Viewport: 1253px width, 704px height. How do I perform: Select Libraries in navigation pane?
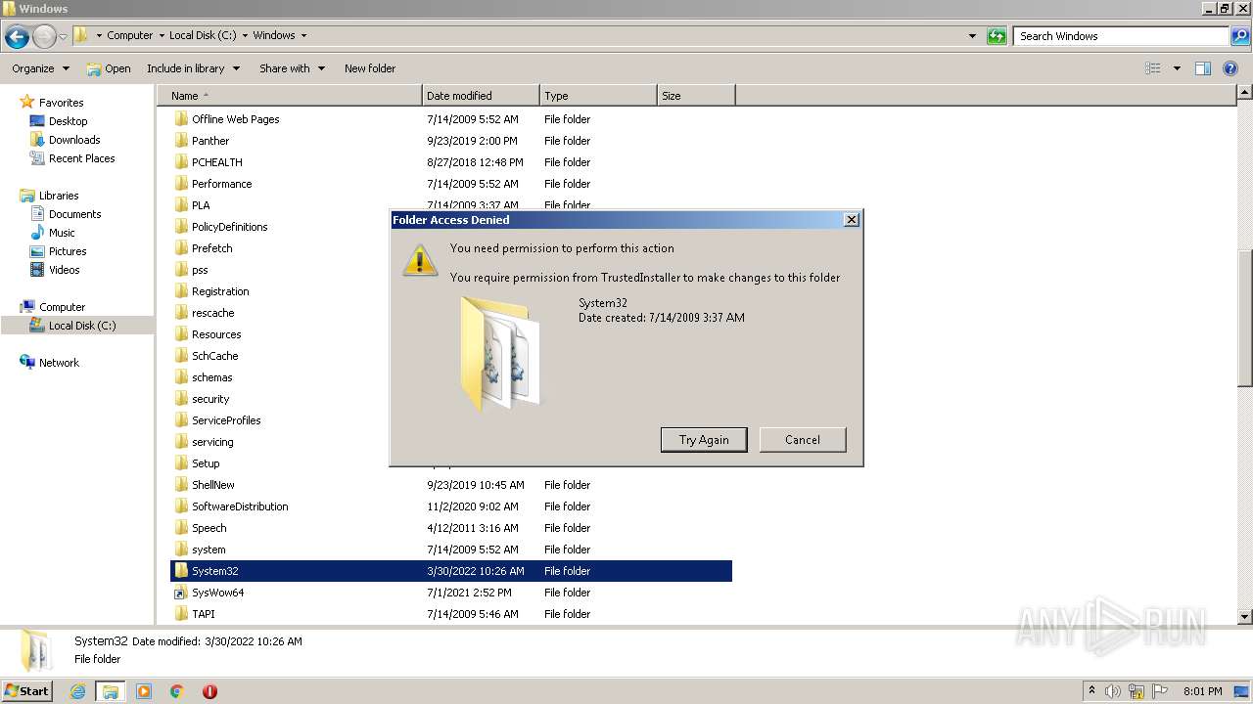[x=59, y=196]
